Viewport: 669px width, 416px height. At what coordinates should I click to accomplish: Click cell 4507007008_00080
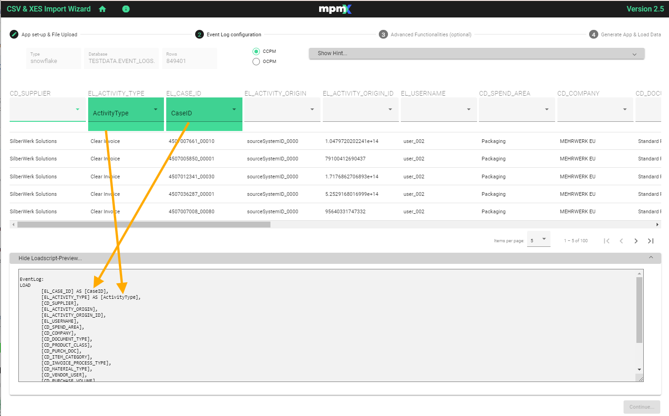point(191,211)
